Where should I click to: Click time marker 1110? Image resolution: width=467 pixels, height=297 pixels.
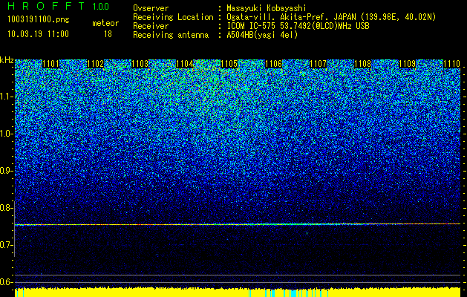pyautogui.click(x=452, y=64)
